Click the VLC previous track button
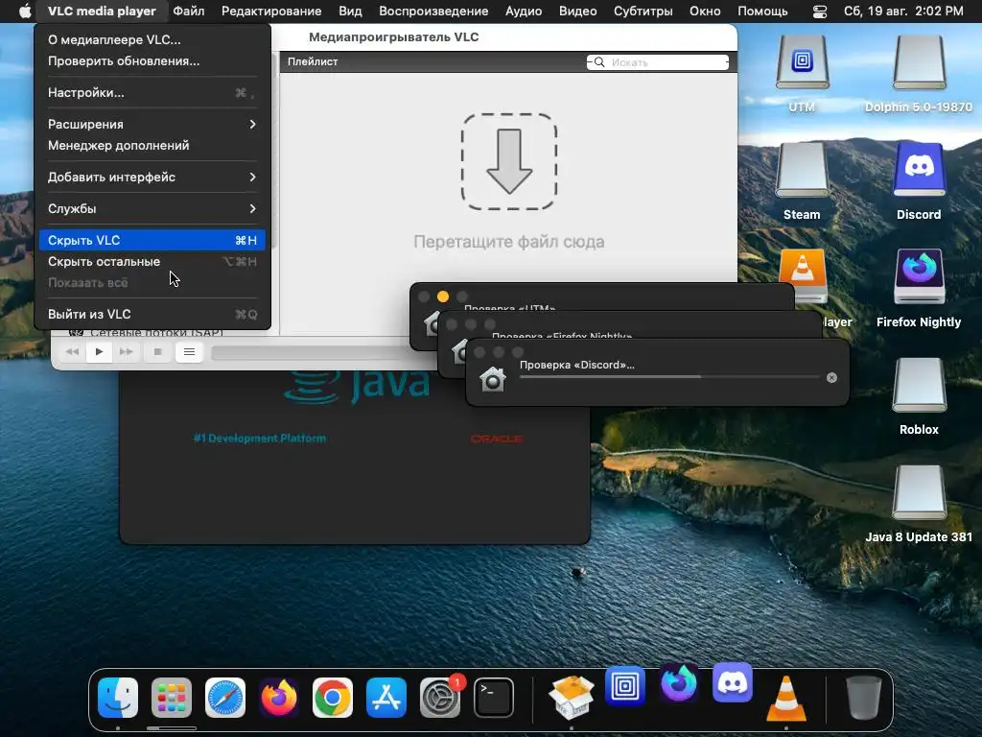This screenshot has width=982, height=737. (x=73, y=351)
